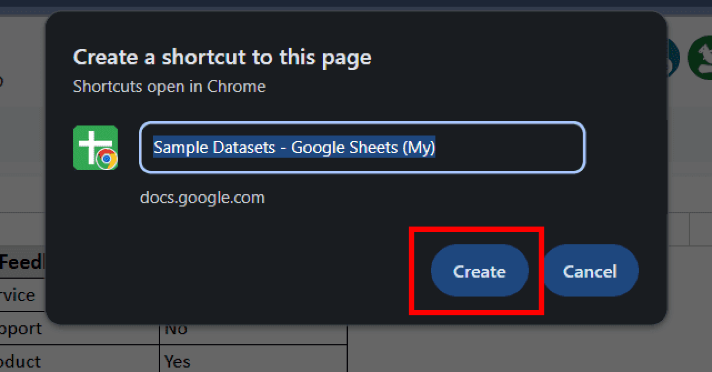Click the Chrome badge on the shortcut icon
This screenshot has height=372, width=712.
(x=107, y=159)
